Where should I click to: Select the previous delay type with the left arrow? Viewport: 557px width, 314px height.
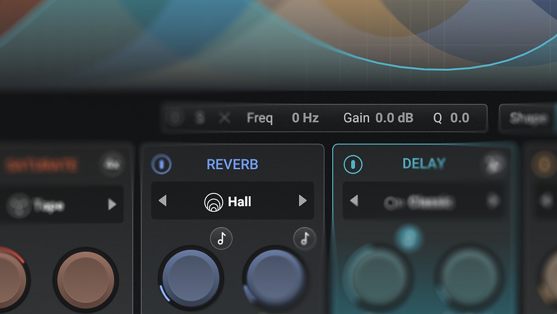pos(354,201)
